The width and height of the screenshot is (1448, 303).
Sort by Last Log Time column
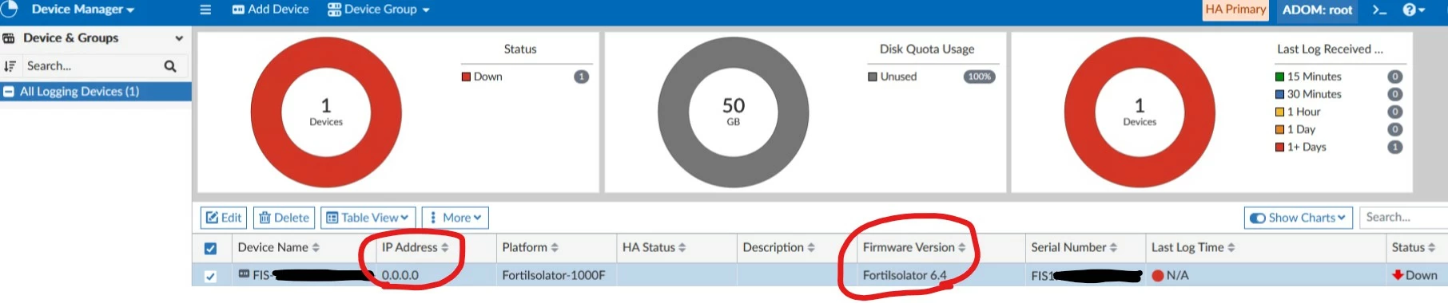click(x=1193, y=248)
